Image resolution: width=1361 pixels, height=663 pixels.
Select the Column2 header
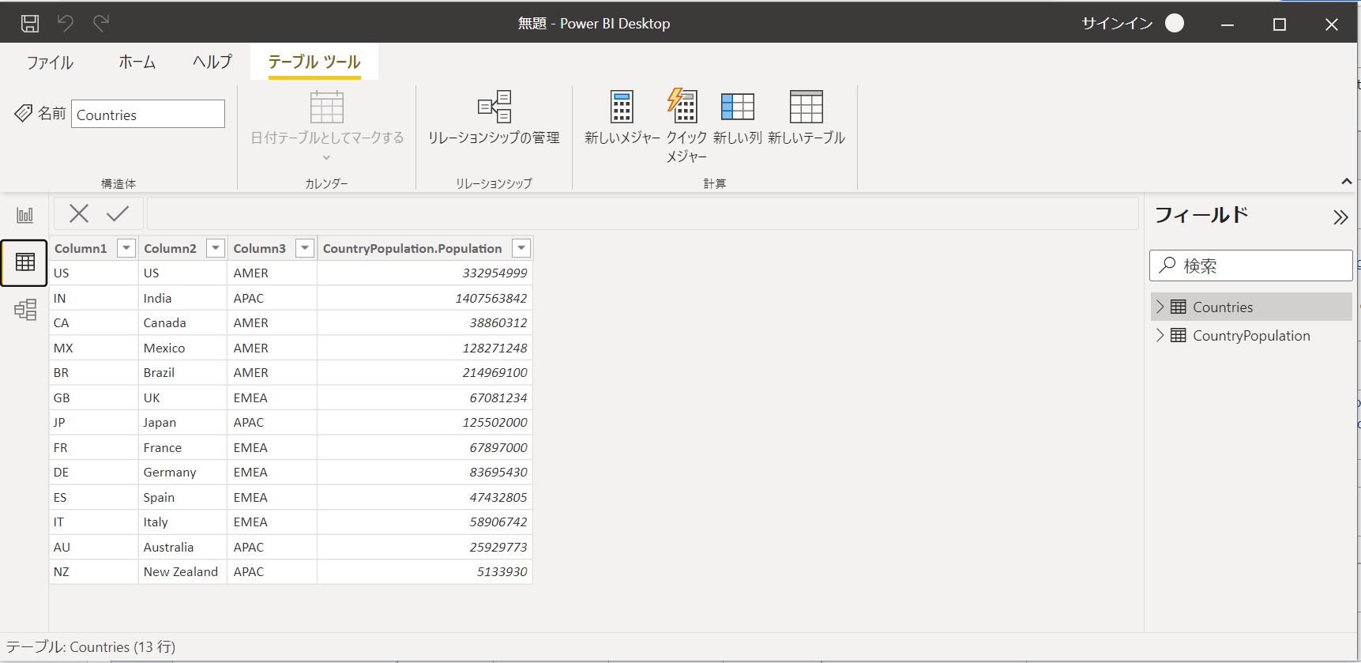170,248
